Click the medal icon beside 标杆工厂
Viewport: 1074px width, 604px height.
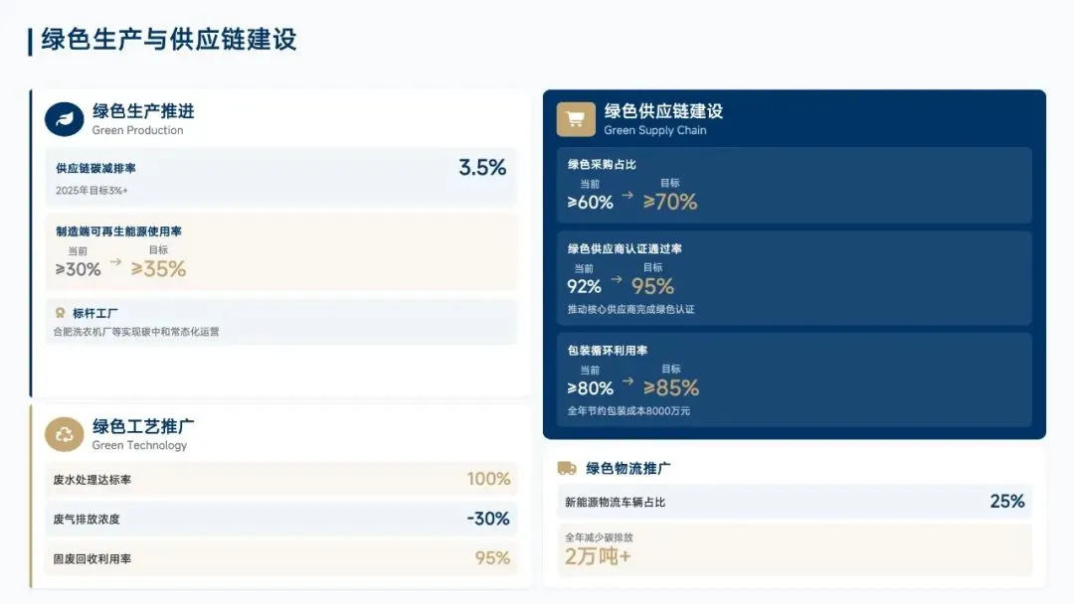60,313
